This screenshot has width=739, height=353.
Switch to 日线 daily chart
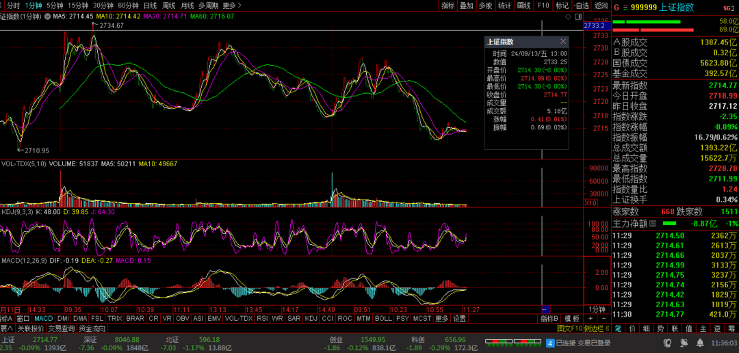click(x=150, y=5)
